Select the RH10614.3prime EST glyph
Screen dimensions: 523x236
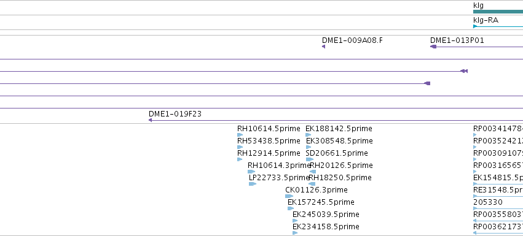[x=251, y=172]
